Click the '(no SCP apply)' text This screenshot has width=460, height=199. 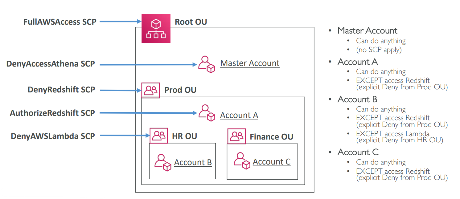(x=379, y=50)
